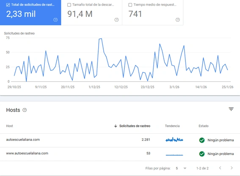Enable Tiempo medio de respuesta checkbox

[x=130, y=5]
